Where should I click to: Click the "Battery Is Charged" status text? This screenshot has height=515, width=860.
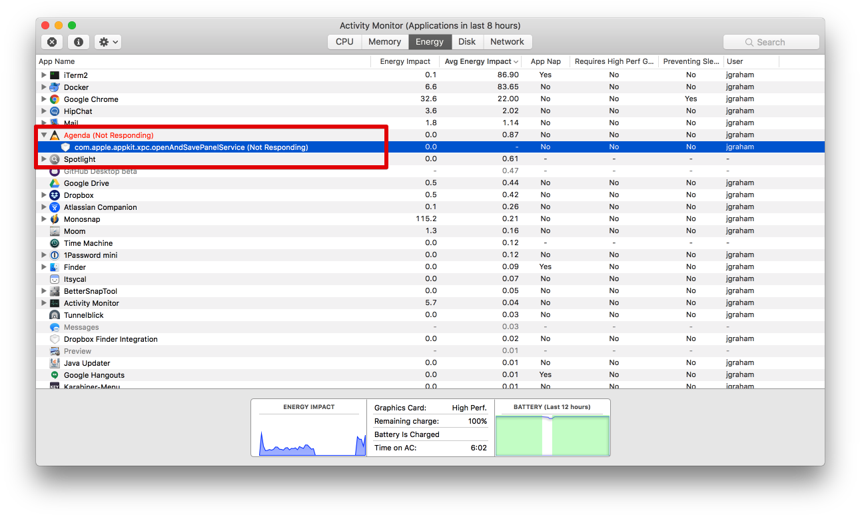click(407, 434)
